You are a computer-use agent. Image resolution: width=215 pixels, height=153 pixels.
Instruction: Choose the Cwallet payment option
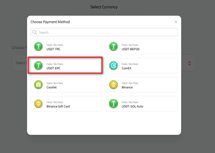pos(66,85)
